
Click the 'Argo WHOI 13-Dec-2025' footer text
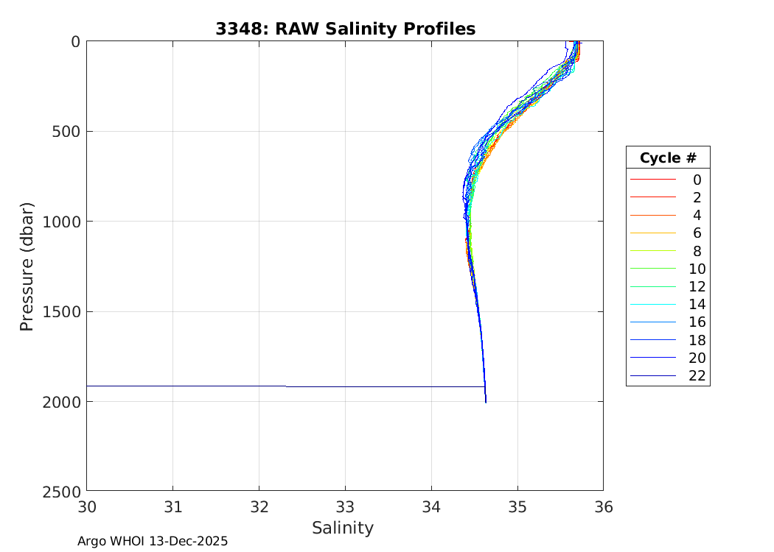(153, 541)
